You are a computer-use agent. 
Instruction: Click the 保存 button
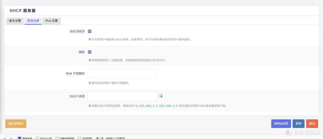(x=298, y=123)
